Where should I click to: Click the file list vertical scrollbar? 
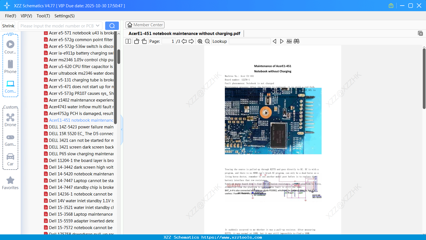click(x=119, y=57)
